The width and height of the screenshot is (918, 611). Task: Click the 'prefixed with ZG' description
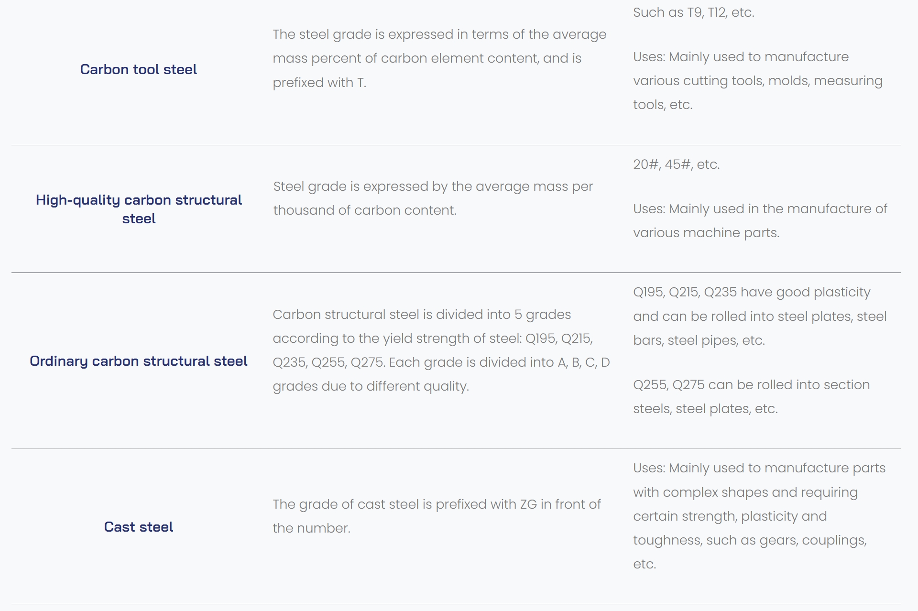click(x=437, y=516)
